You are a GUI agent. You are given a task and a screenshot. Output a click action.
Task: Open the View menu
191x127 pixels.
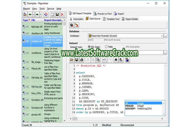[34, 9]
